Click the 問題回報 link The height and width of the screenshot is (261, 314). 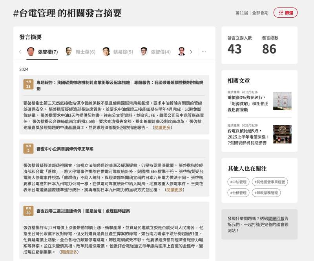(276, 219)
